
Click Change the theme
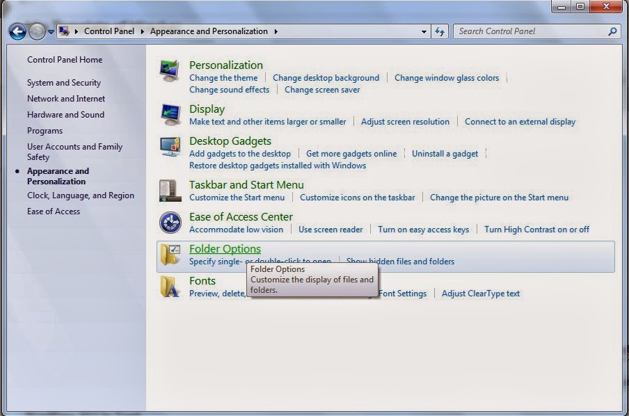223,78
